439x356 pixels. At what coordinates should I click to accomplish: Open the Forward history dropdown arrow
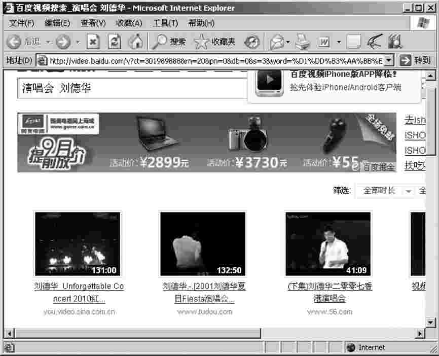[78, 42]
